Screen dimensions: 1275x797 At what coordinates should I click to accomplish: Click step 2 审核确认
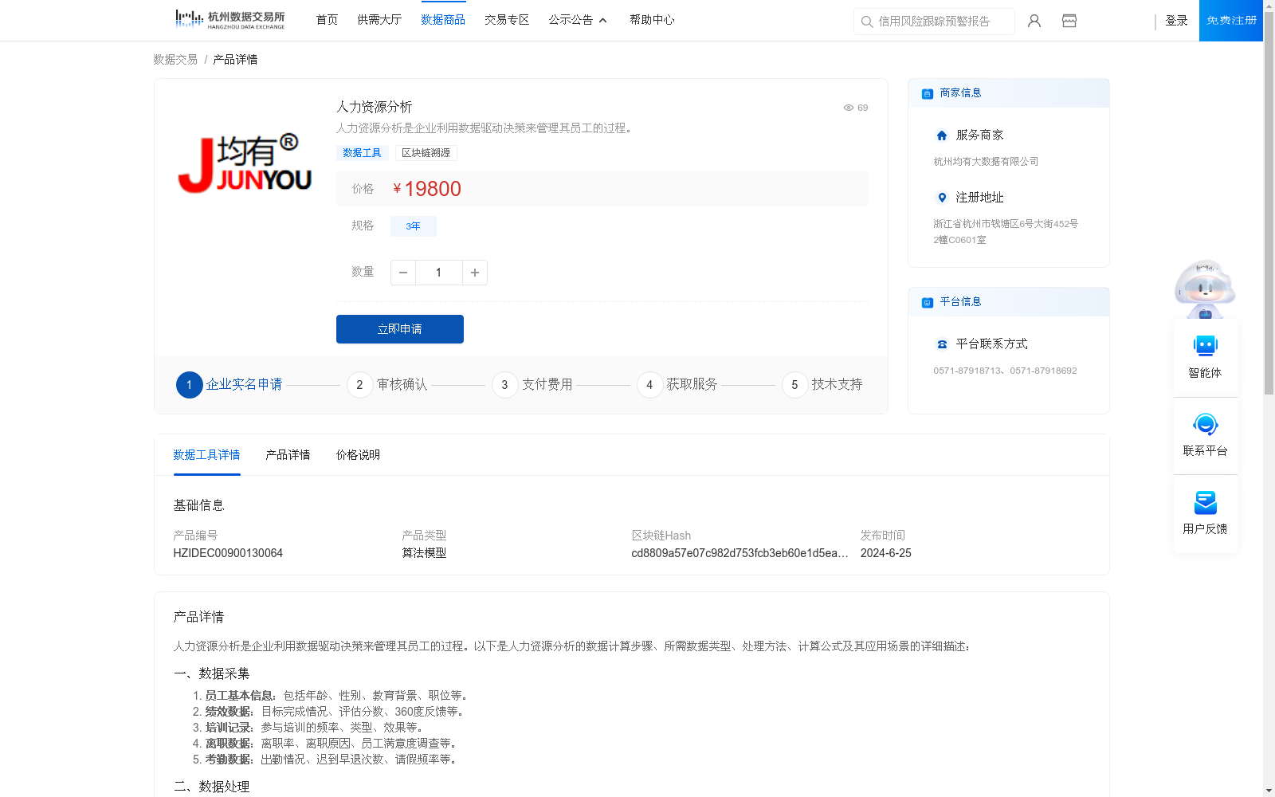click(x=387, y=385)
